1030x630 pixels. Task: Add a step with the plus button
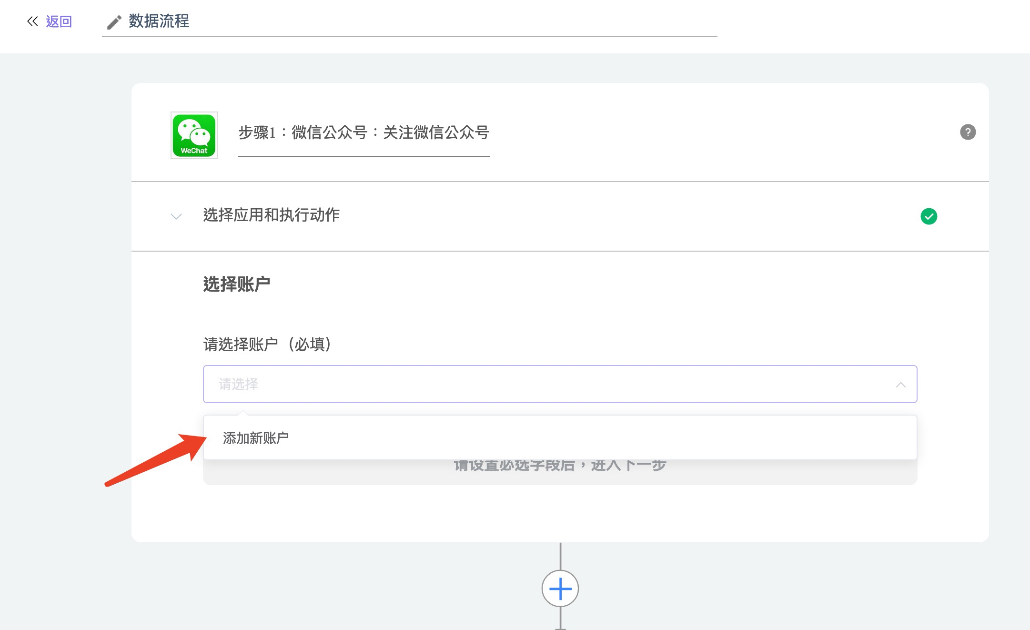click(x=560, y=589)
